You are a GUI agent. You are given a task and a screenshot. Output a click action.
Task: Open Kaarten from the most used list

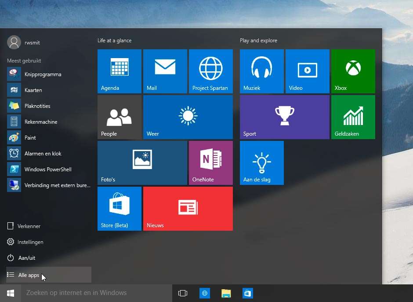click(x=49, y=90)
